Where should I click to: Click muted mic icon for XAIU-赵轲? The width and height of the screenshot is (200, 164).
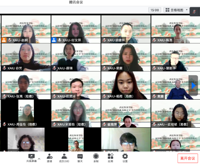pos(9,40)
